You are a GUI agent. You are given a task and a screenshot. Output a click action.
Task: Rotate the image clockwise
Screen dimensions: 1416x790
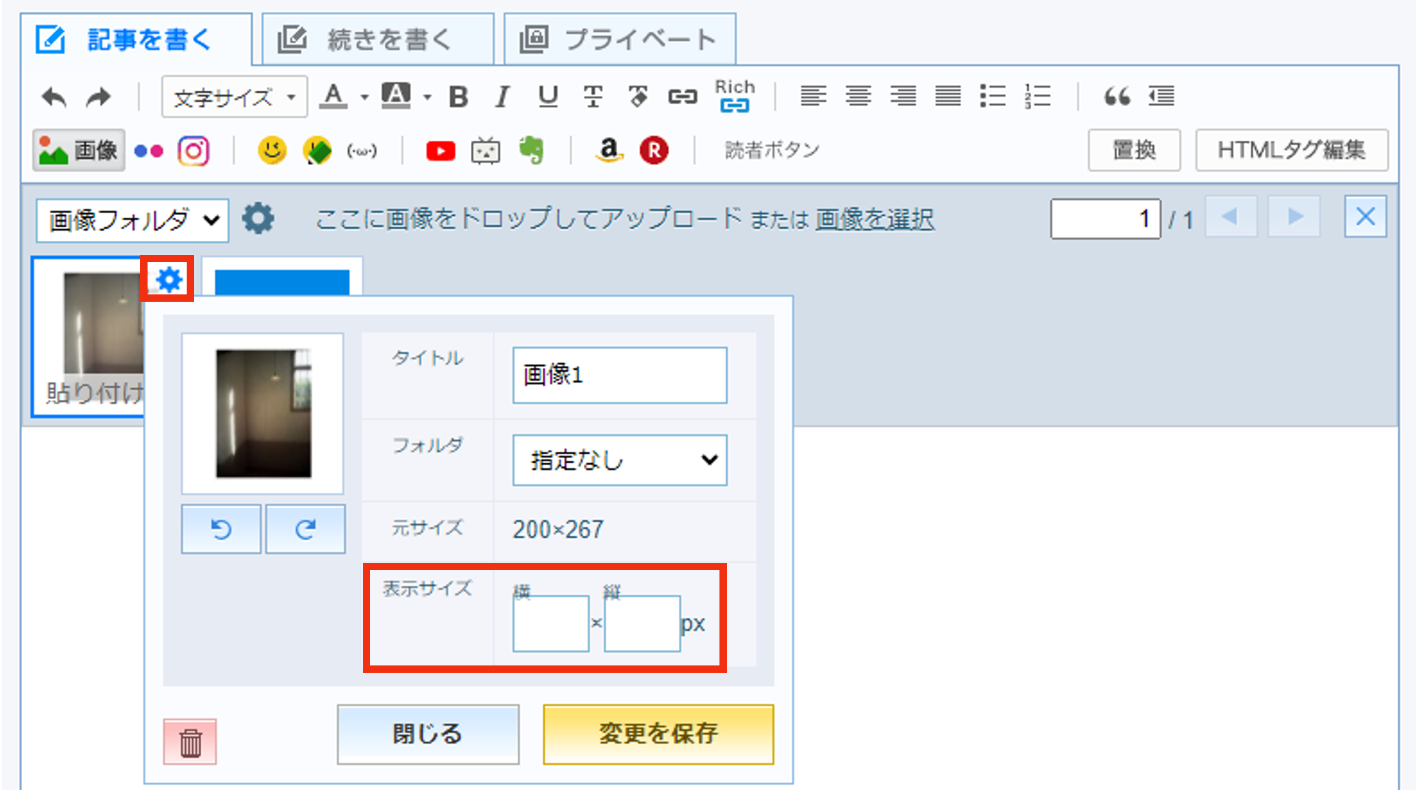pyautogui.click(x=306, y=528)
